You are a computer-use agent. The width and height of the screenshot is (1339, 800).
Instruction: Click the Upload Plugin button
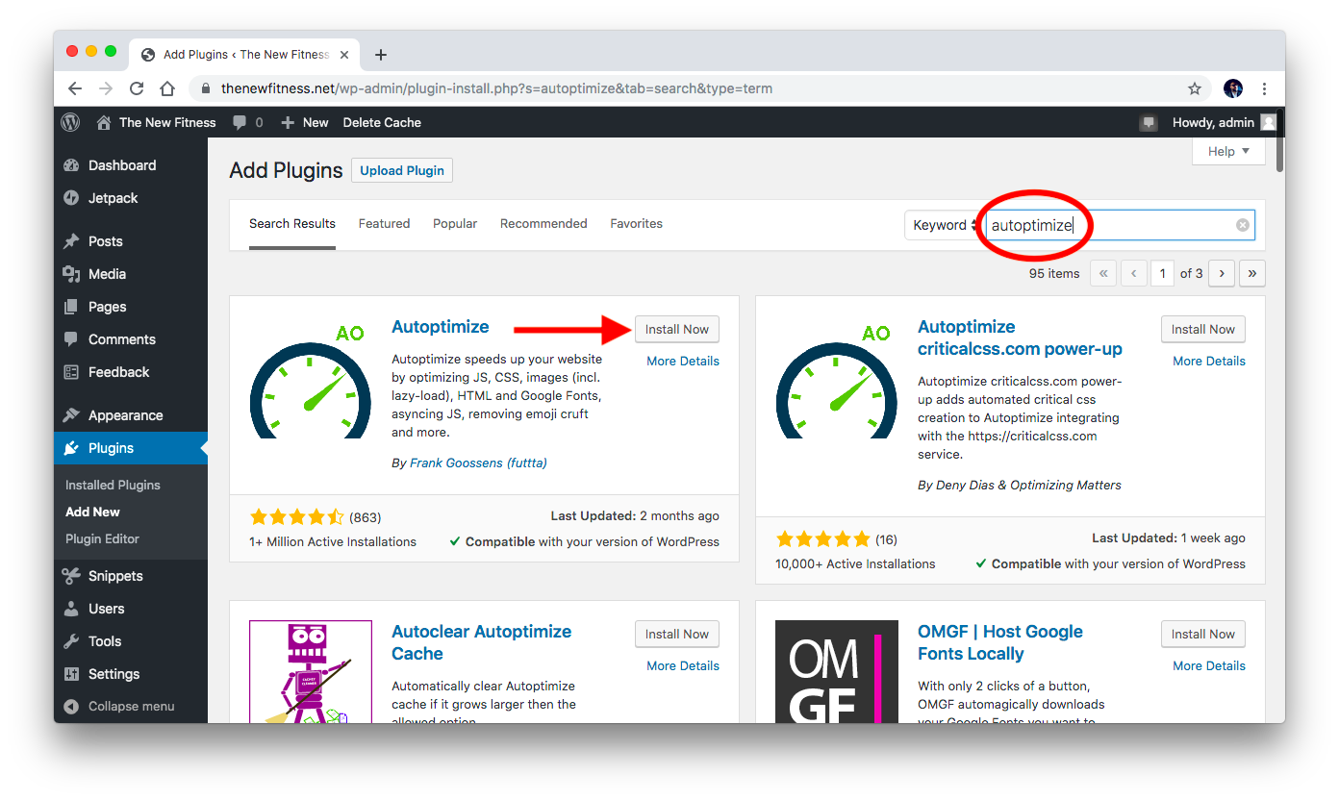[402, 170]
